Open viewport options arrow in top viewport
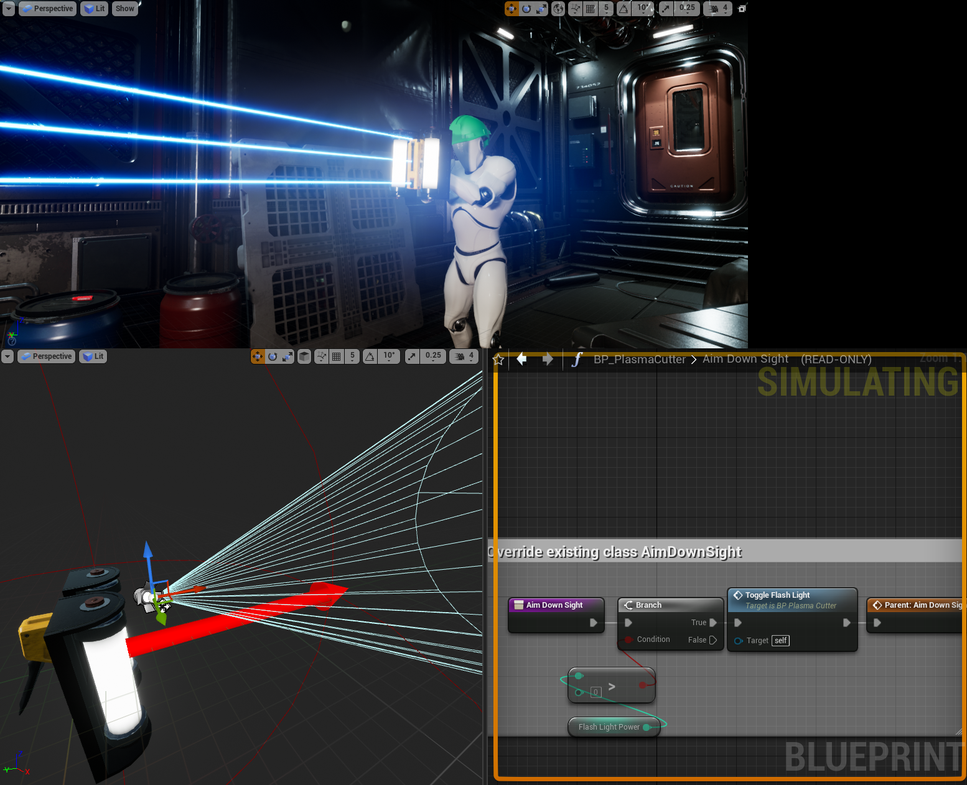The height and width of the screenshot is (785, 967). click(x=9, y=9)
